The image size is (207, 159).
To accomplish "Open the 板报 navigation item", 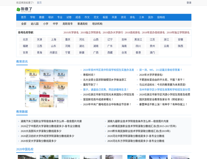I will (x=105, y=17).
